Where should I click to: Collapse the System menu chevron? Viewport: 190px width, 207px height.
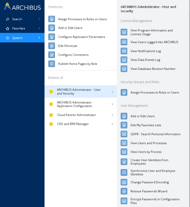point(39,38)
